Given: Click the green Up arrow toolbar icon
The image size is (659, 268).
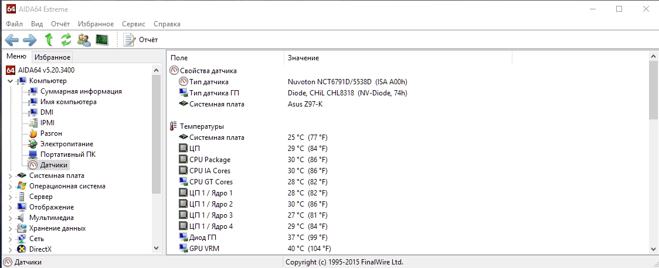Looking at the screenshot, I should (x=49, y=40).
